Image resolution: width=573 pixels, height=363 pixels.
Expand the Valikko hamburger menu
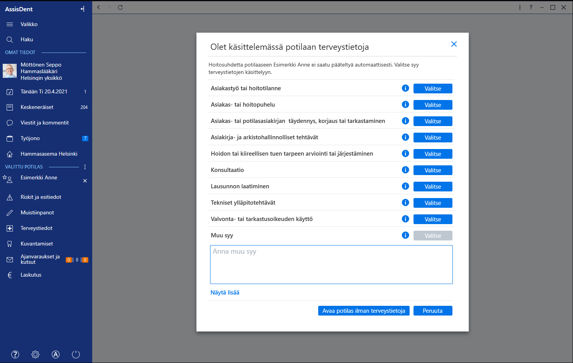pos(10,24)
